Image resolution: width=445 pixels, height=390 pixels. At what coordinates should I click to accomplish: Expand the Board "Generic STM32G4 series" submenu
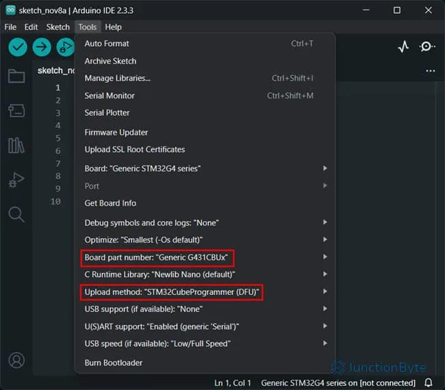click(205, 168)
